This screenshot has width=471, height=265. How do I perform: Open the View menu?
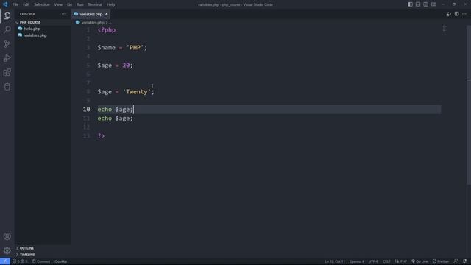tap(58, 4)
